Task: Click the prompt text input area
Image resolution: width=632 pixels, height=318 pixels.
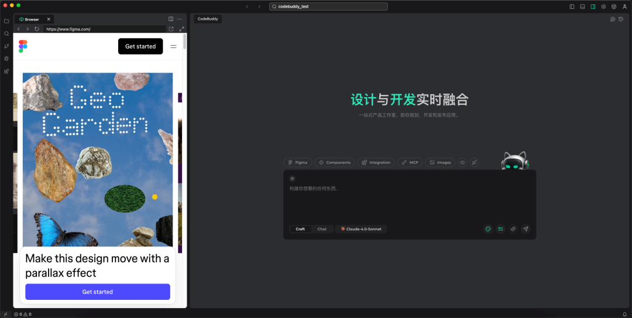Action: click(x=410, y=202)
